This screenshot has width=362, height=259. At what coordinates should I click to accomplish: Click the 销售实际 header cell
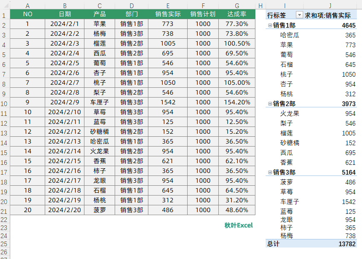point(168,14)
